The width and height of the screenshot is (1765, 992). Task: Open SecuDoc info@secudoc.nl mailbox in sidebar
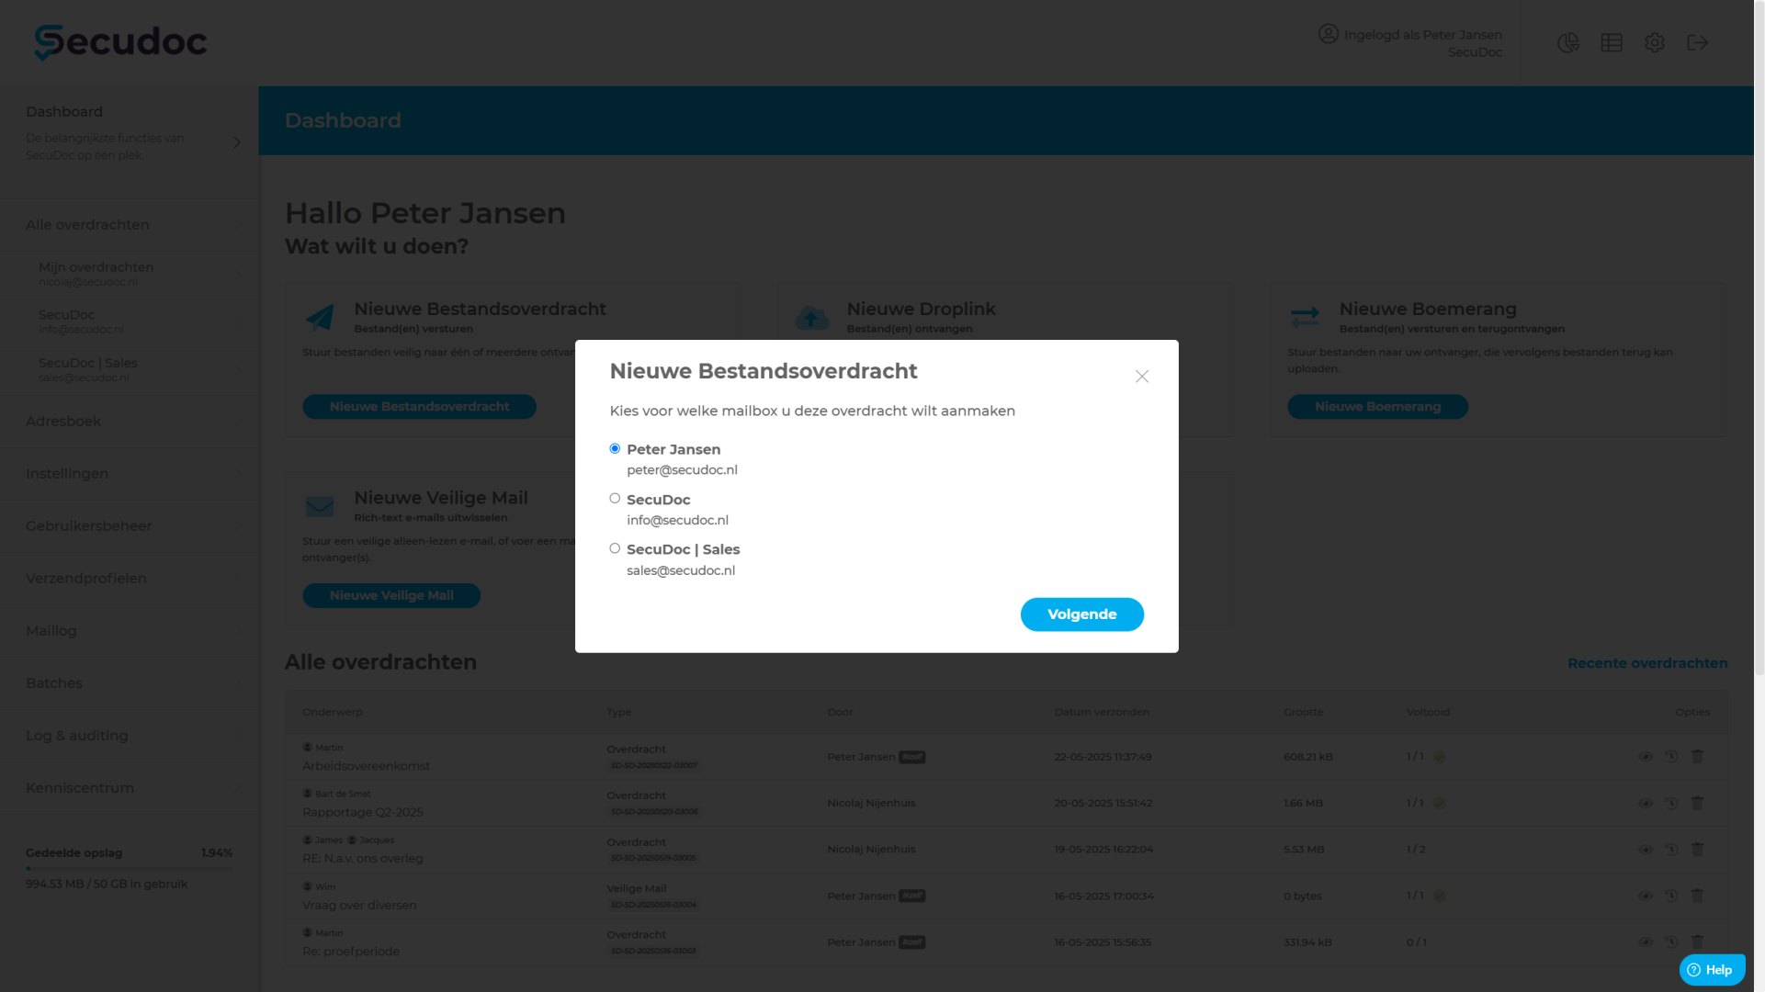coord(130,321)
